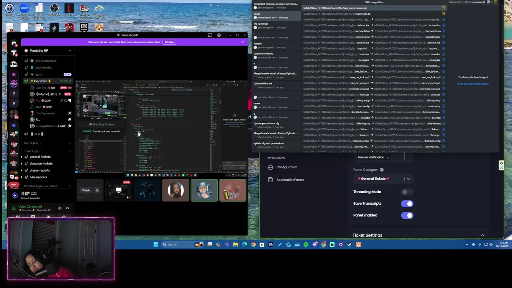Image resolution: width=512 pixels, height=288 pixels.
Task: Click Panel Category info icon
Action: coord(382,170)
